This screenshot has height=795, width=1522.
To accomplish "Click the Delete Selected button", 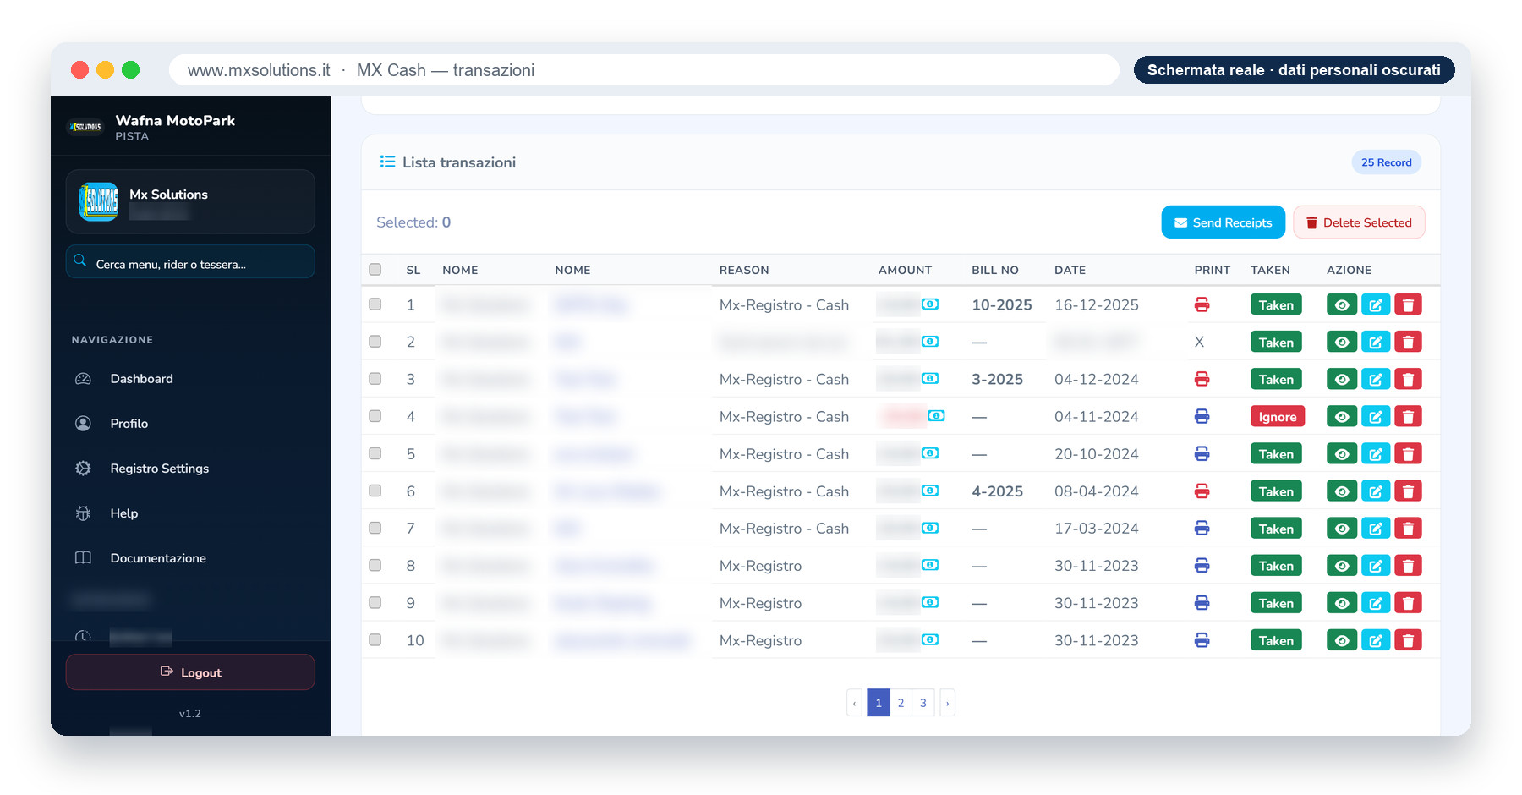I will coord(1359,222).
